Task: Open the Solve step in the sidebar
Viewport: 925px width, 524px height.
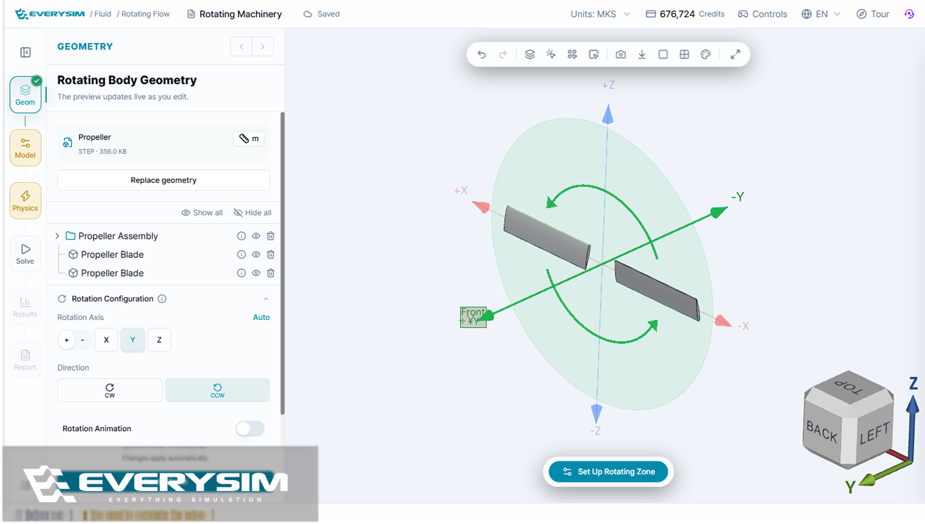Action: click(26, 253)
